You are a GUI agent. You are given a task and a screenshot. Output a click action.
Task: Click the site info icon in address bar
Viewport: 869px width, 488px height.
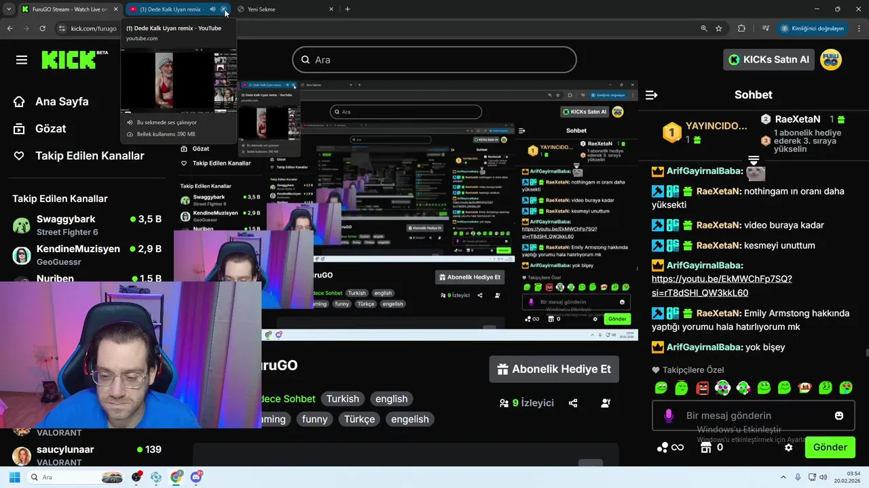[62, 28]
